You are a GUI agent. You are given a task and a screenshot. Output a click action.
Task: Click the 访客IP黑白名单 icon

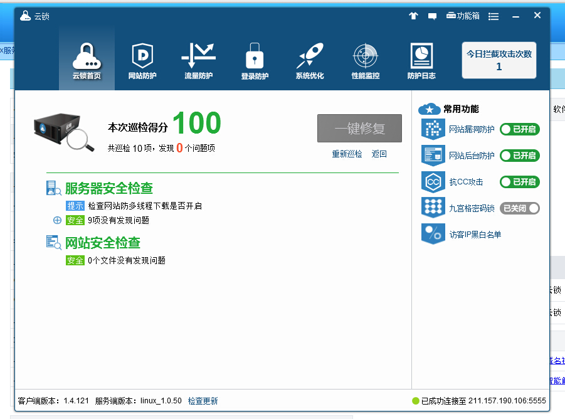pyautogui.click(x=433, y=234)
